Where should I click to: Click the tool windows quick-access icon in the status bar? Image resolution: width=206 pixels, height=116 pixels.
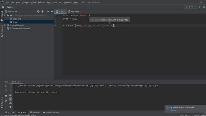coord(2,115)
